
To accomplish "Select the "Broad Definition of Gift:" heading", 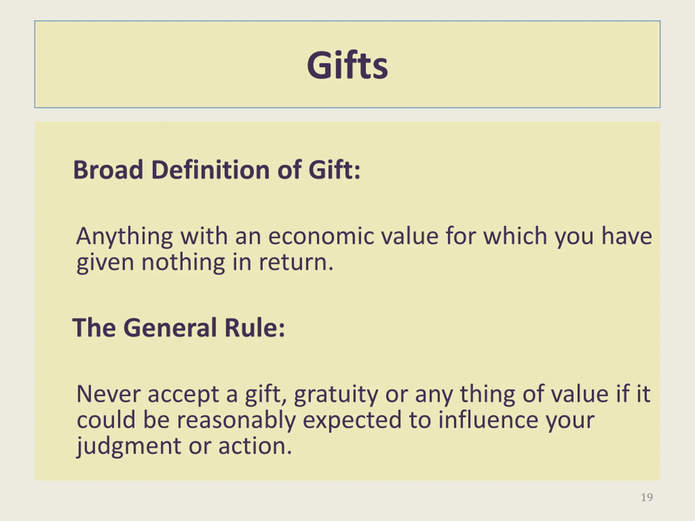I will [217, 170].
